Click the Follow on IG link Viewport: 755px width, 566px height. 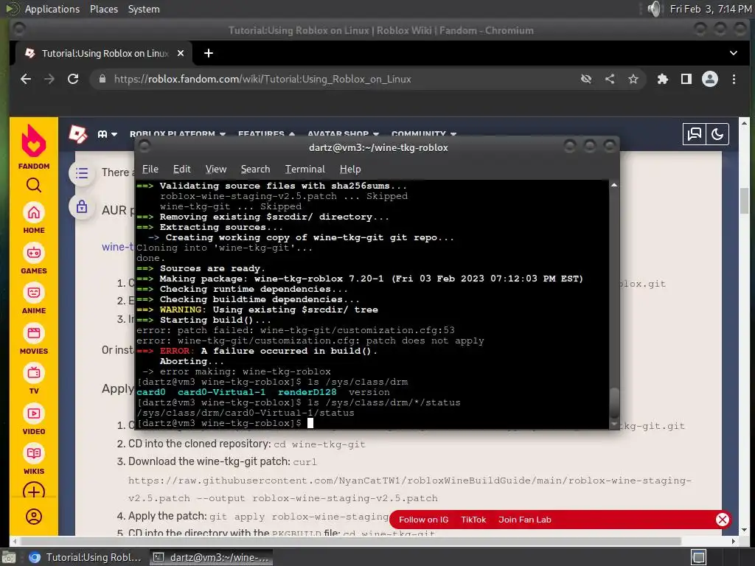click(423, 520)
